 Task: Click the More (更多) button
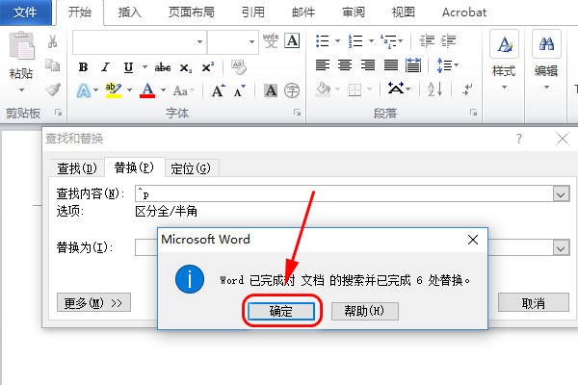[93, 303]
